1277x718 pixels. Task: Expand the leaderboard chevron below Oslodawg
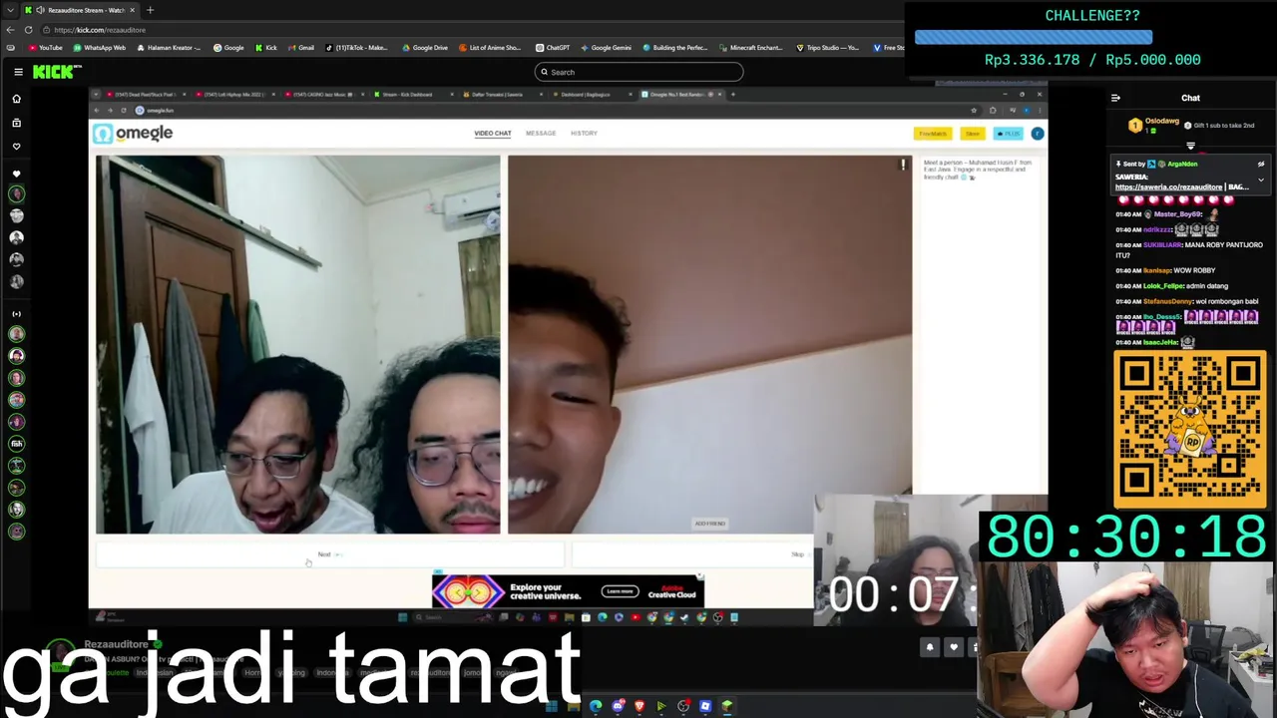point(1190,146)
